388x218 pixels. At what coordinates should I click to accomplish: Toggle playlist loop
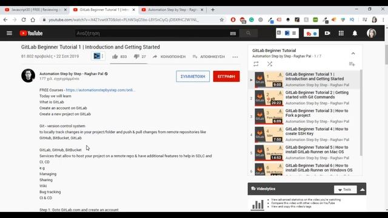tap(256, 64)
